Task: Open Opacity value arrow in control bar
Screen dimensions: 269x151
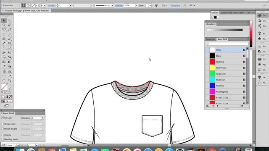Action: 137,5
